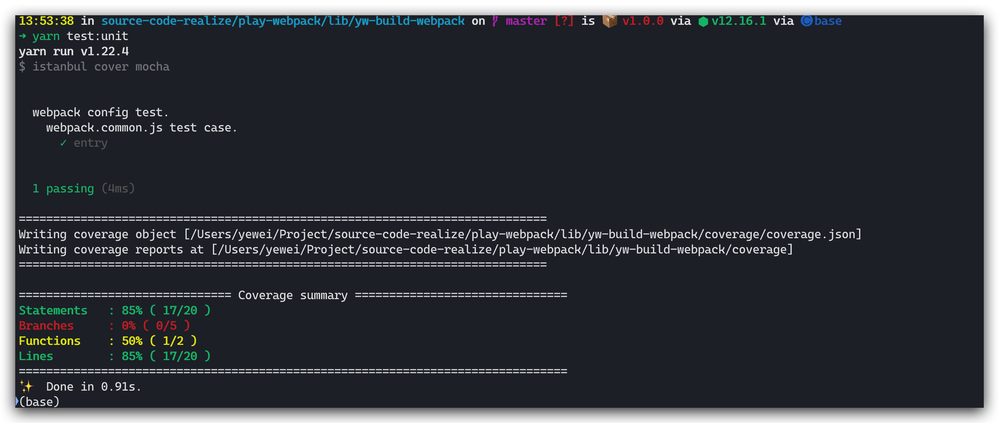Click the istanbul cover mocha command

pos(101,67)
